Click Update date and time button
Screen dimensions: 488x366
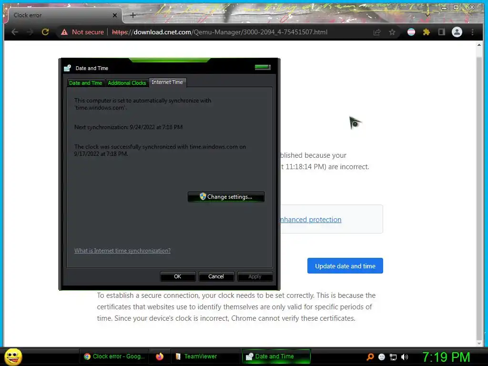click(x=345, y=266)
